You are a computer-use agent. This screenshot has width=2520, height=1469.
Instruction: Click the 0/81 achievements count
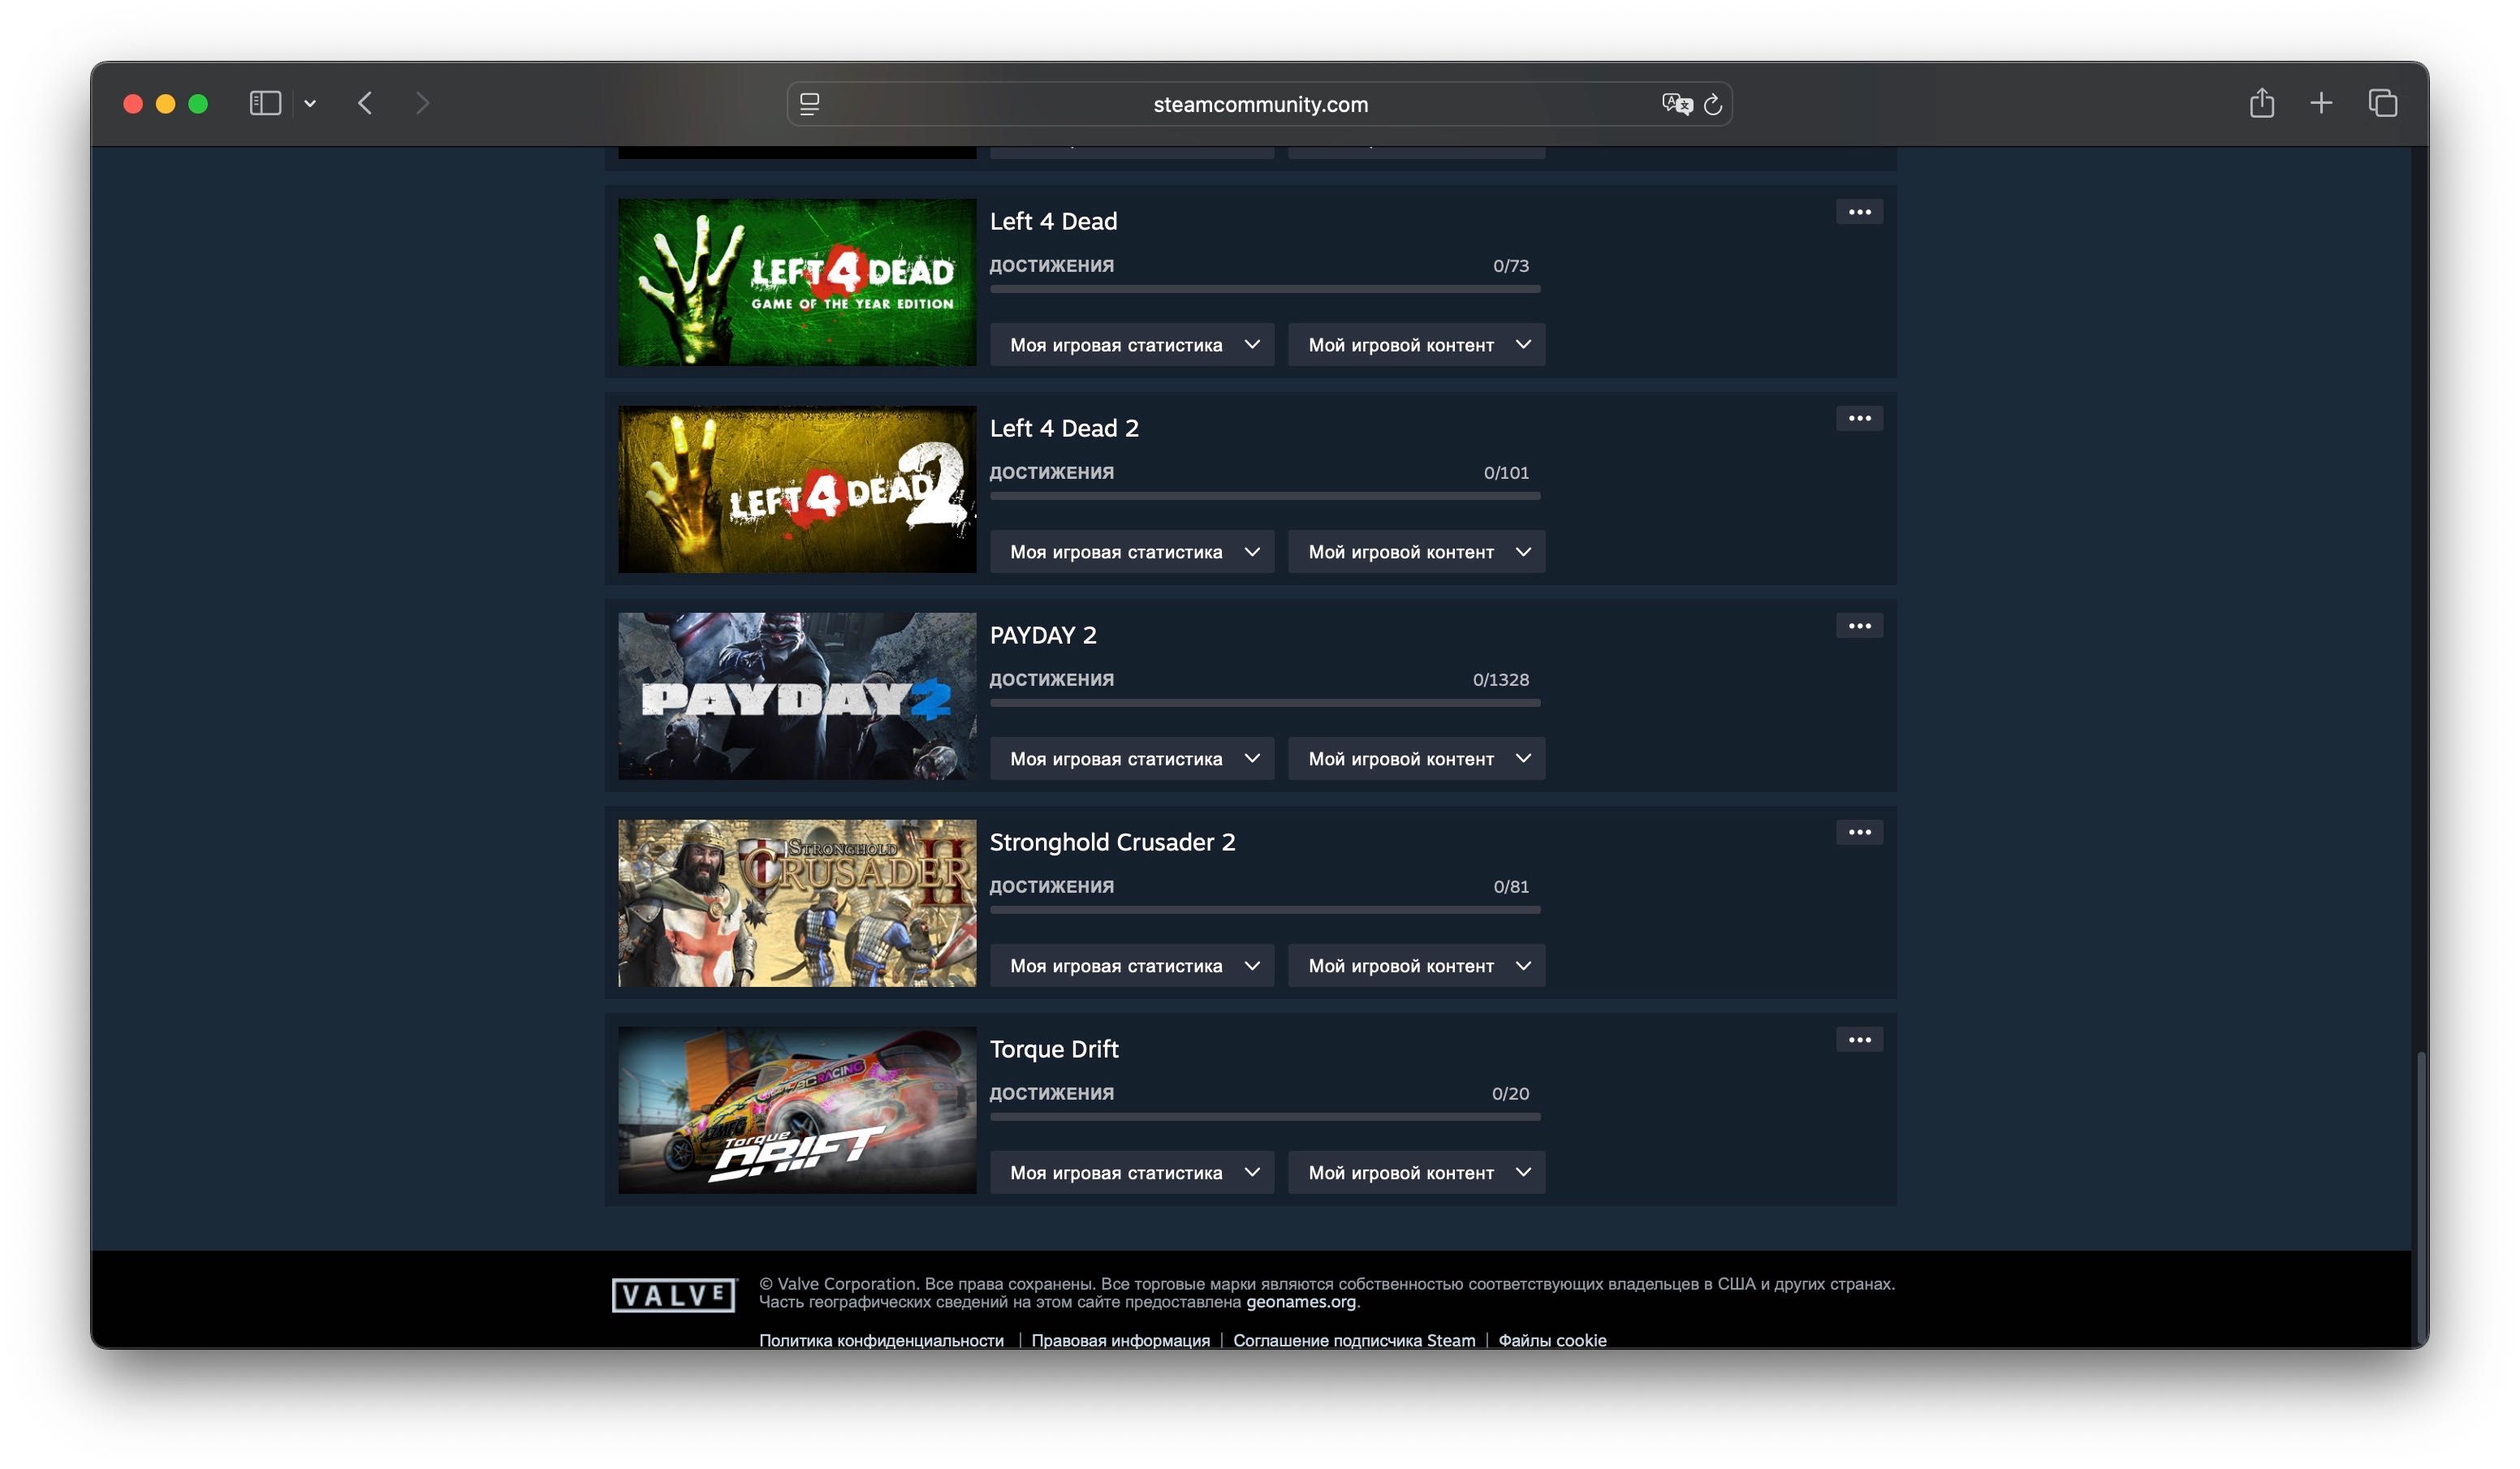(x=1510, y=887)
